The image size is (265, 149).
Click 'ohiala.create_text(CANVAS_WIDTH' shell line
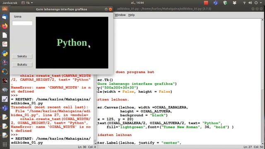click(x=55, y=76)
